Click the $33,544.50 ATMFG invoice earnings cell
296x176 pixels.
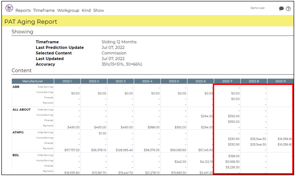click(258, 139)
